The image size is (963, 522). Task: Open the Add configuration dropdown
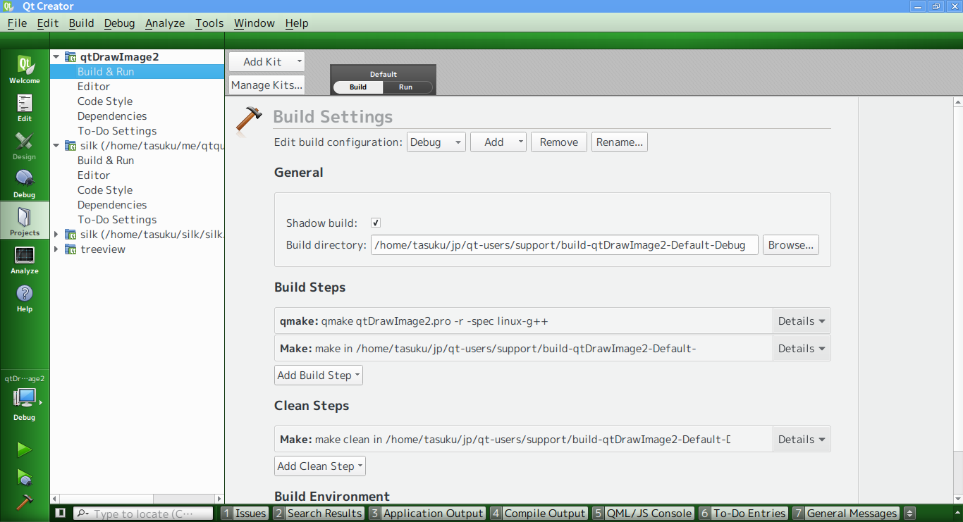pos(498,142)
